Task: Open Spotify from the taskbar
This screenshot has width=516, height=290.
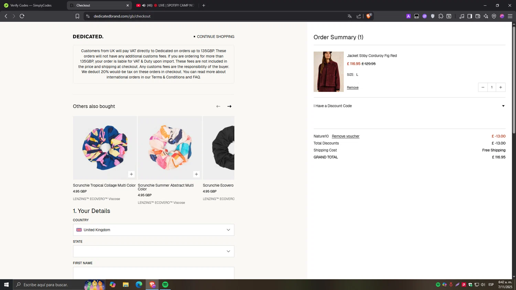Action: (x=165, y=285)
